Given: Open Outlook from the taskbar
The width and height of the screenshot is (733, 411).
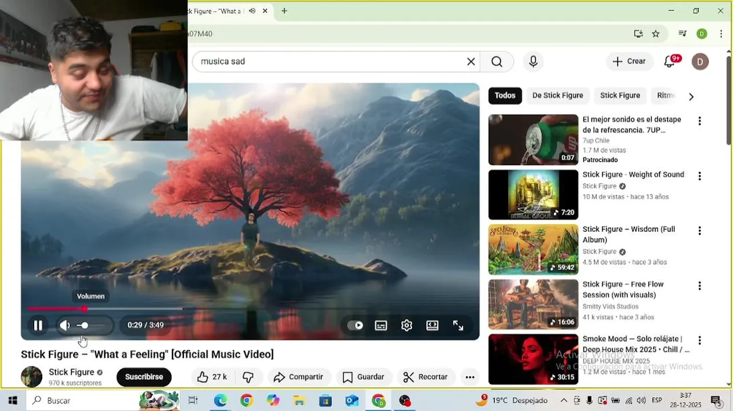Looking at the screenshot, I should (x=352, y=401).
